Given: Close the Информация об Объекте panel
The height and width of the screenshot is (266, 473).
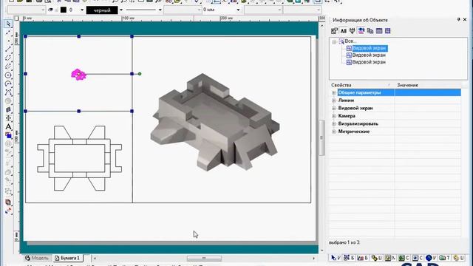Looking at the screenshot, I should (465, 20).
